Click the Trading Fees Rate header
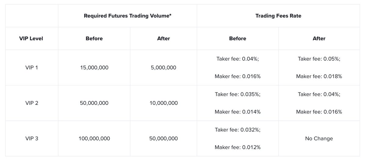The height and width of the screenshot is (161, 366). point(278,16)
